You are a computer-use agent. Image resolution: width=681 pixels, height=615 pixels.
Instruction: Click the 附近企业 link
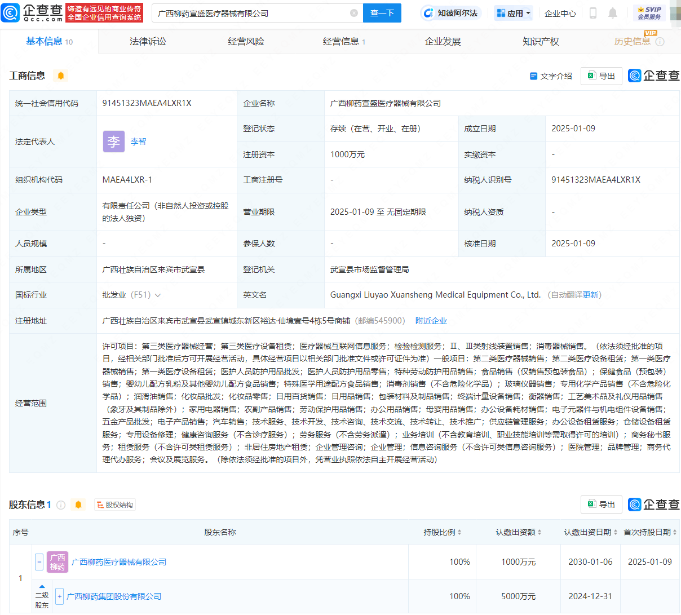pyautogui.click(x=431, y=321)
